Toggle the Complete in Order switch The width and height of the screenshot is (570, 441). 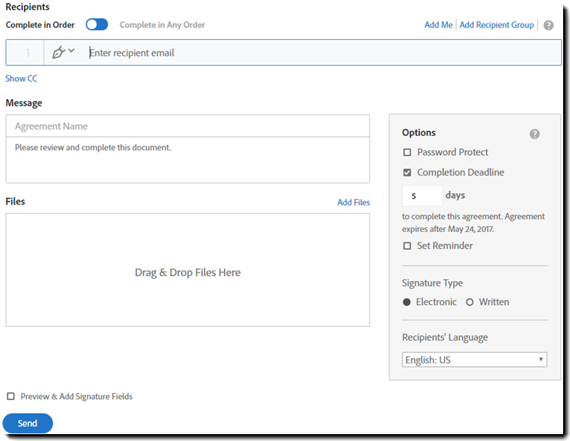pyautogui.click(x=97, y=25)
